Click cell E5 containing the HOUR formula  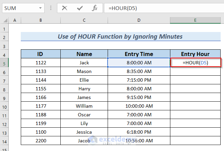pyautogui.click(x=195, y=63)
